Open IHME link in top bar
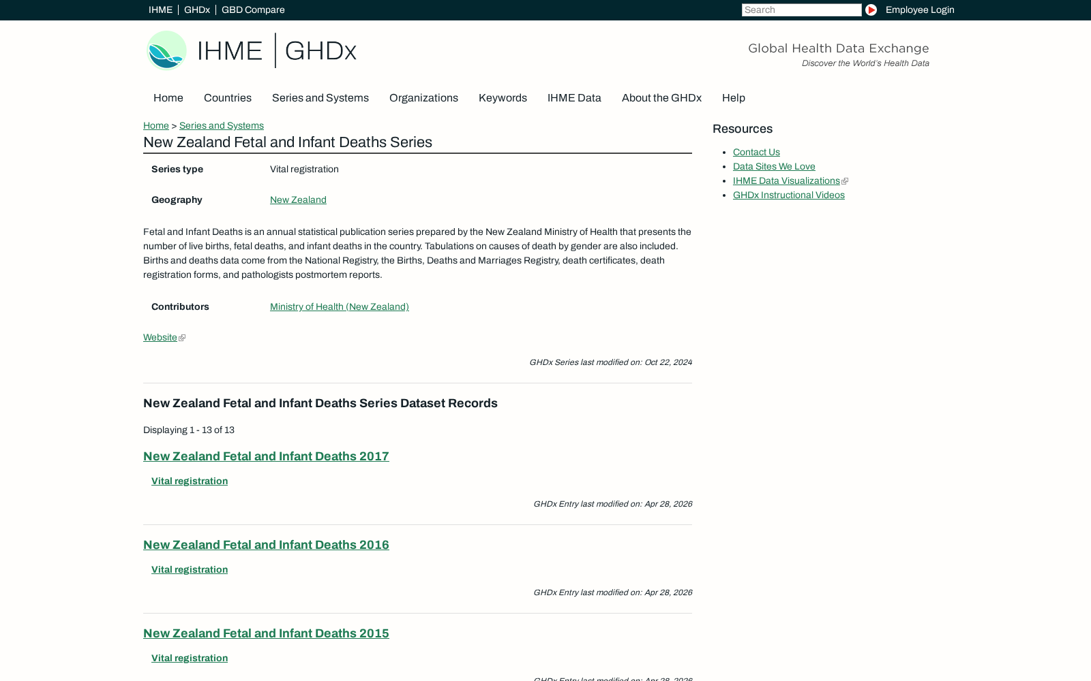The image size is (1091, 681). pos(160,10)
